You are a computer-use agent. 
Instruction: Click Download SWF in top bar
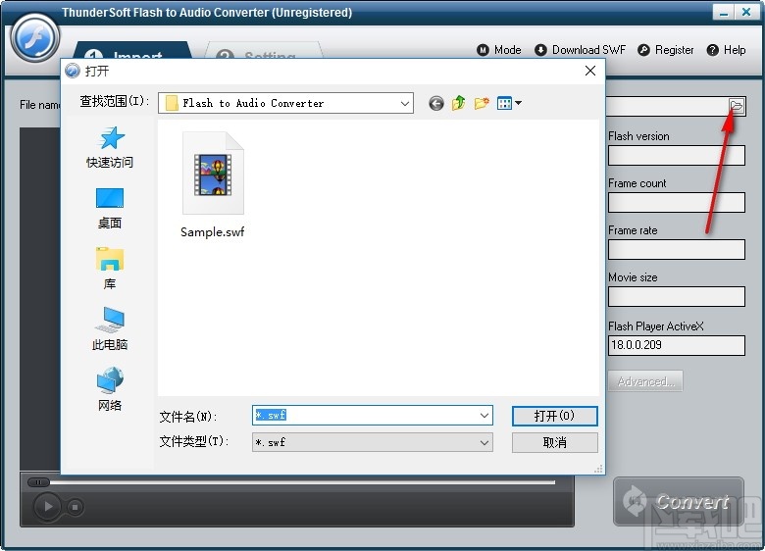coord(580,50)
